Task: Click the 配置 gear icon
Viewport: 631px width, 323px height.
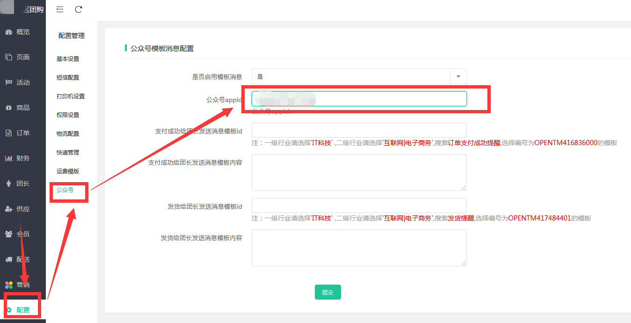Action: coord(8,310)
